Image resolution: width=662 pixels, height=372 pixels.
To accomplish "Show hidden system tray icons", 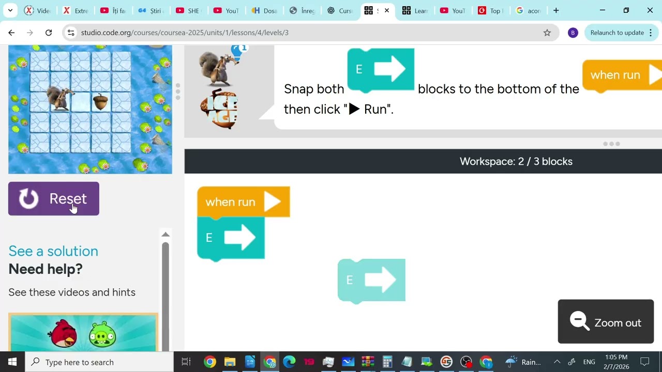I will click(x=556, y=362).
